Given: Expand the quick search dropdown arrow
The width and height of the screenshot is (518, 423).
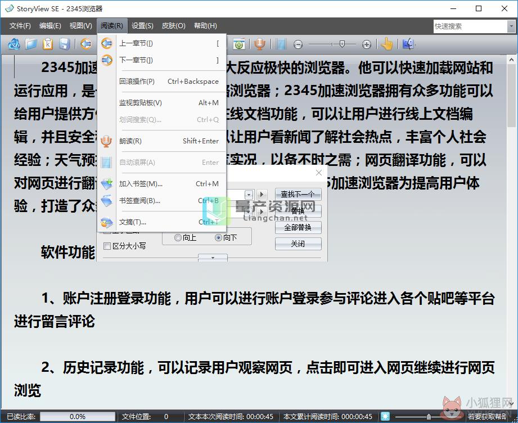Looking at the screenshot, I should click(x=511, y=26).
